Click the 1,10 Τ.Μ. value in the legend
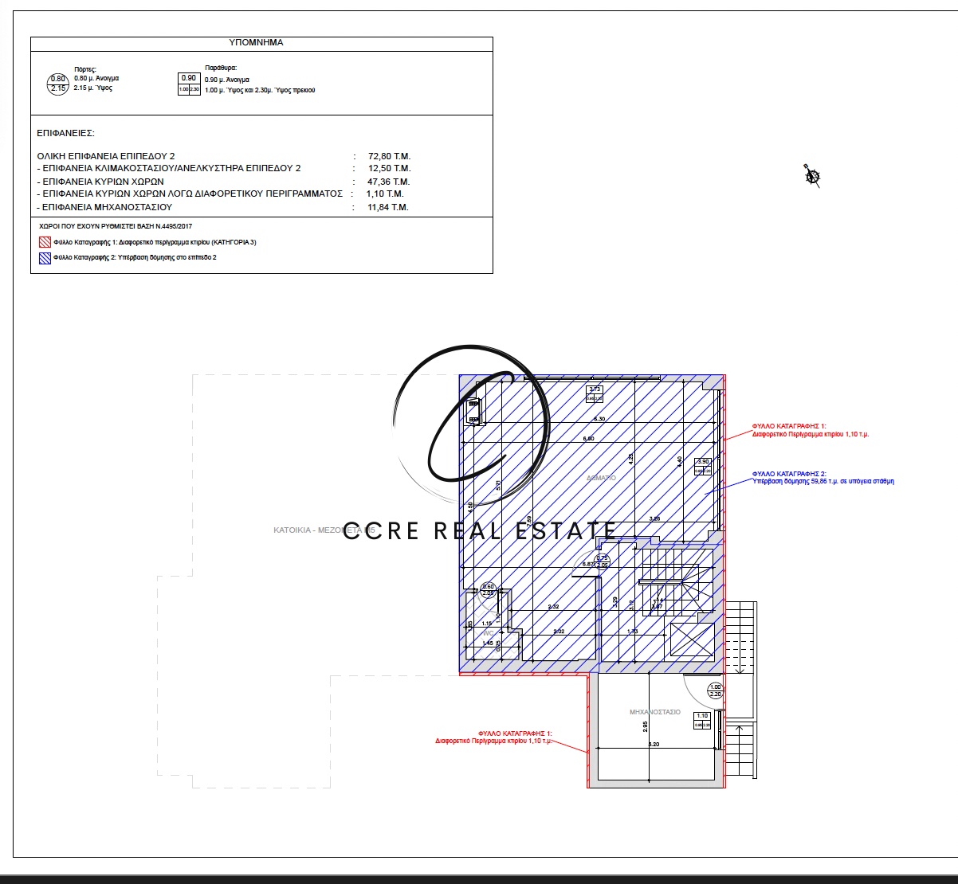The width and height of the screenshot is (958, 884). coord(385,194)
